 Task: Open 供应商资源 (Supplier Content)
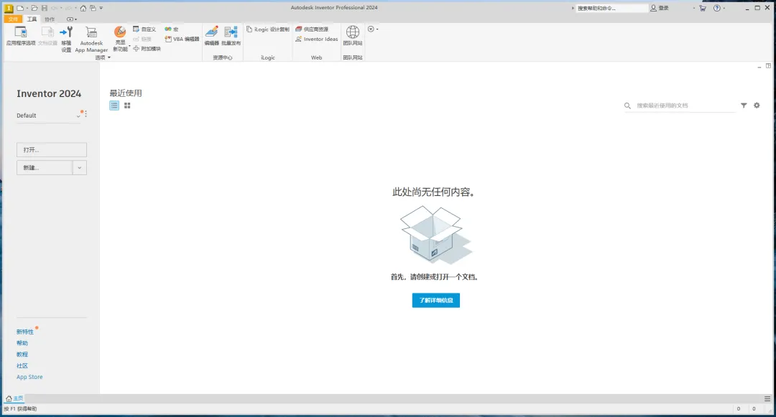312,29
